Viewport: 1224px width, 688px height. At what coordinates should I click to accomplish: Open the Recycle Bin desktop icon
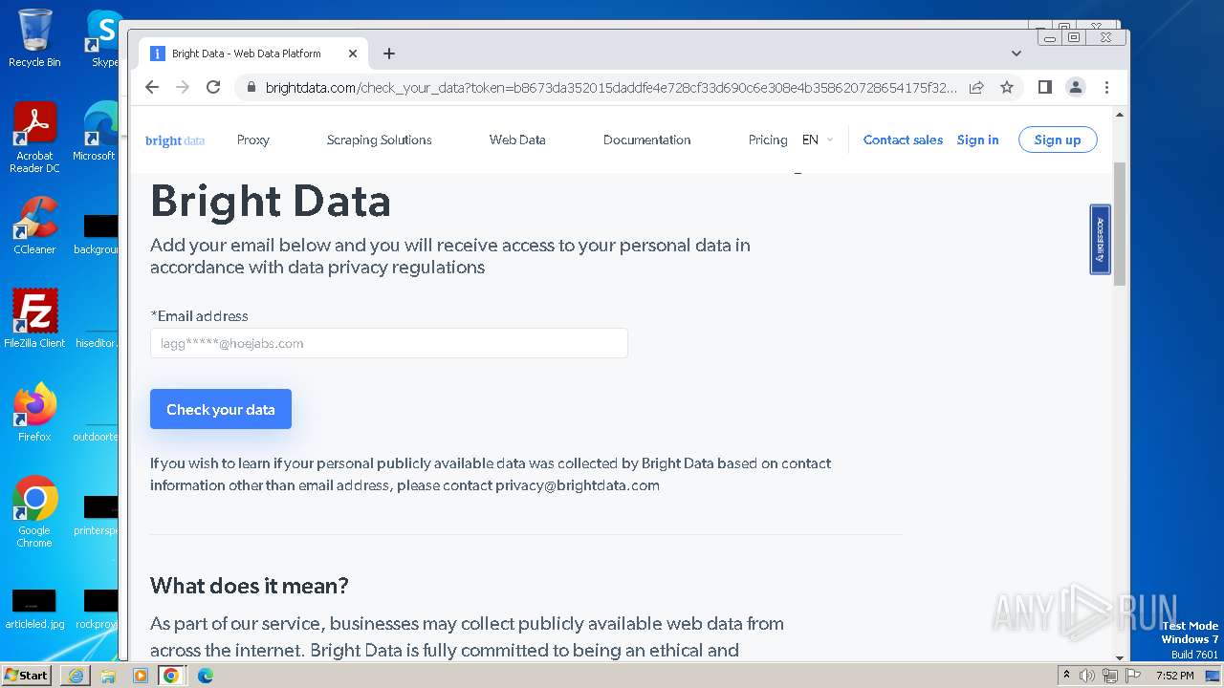[x=34, y=38]
